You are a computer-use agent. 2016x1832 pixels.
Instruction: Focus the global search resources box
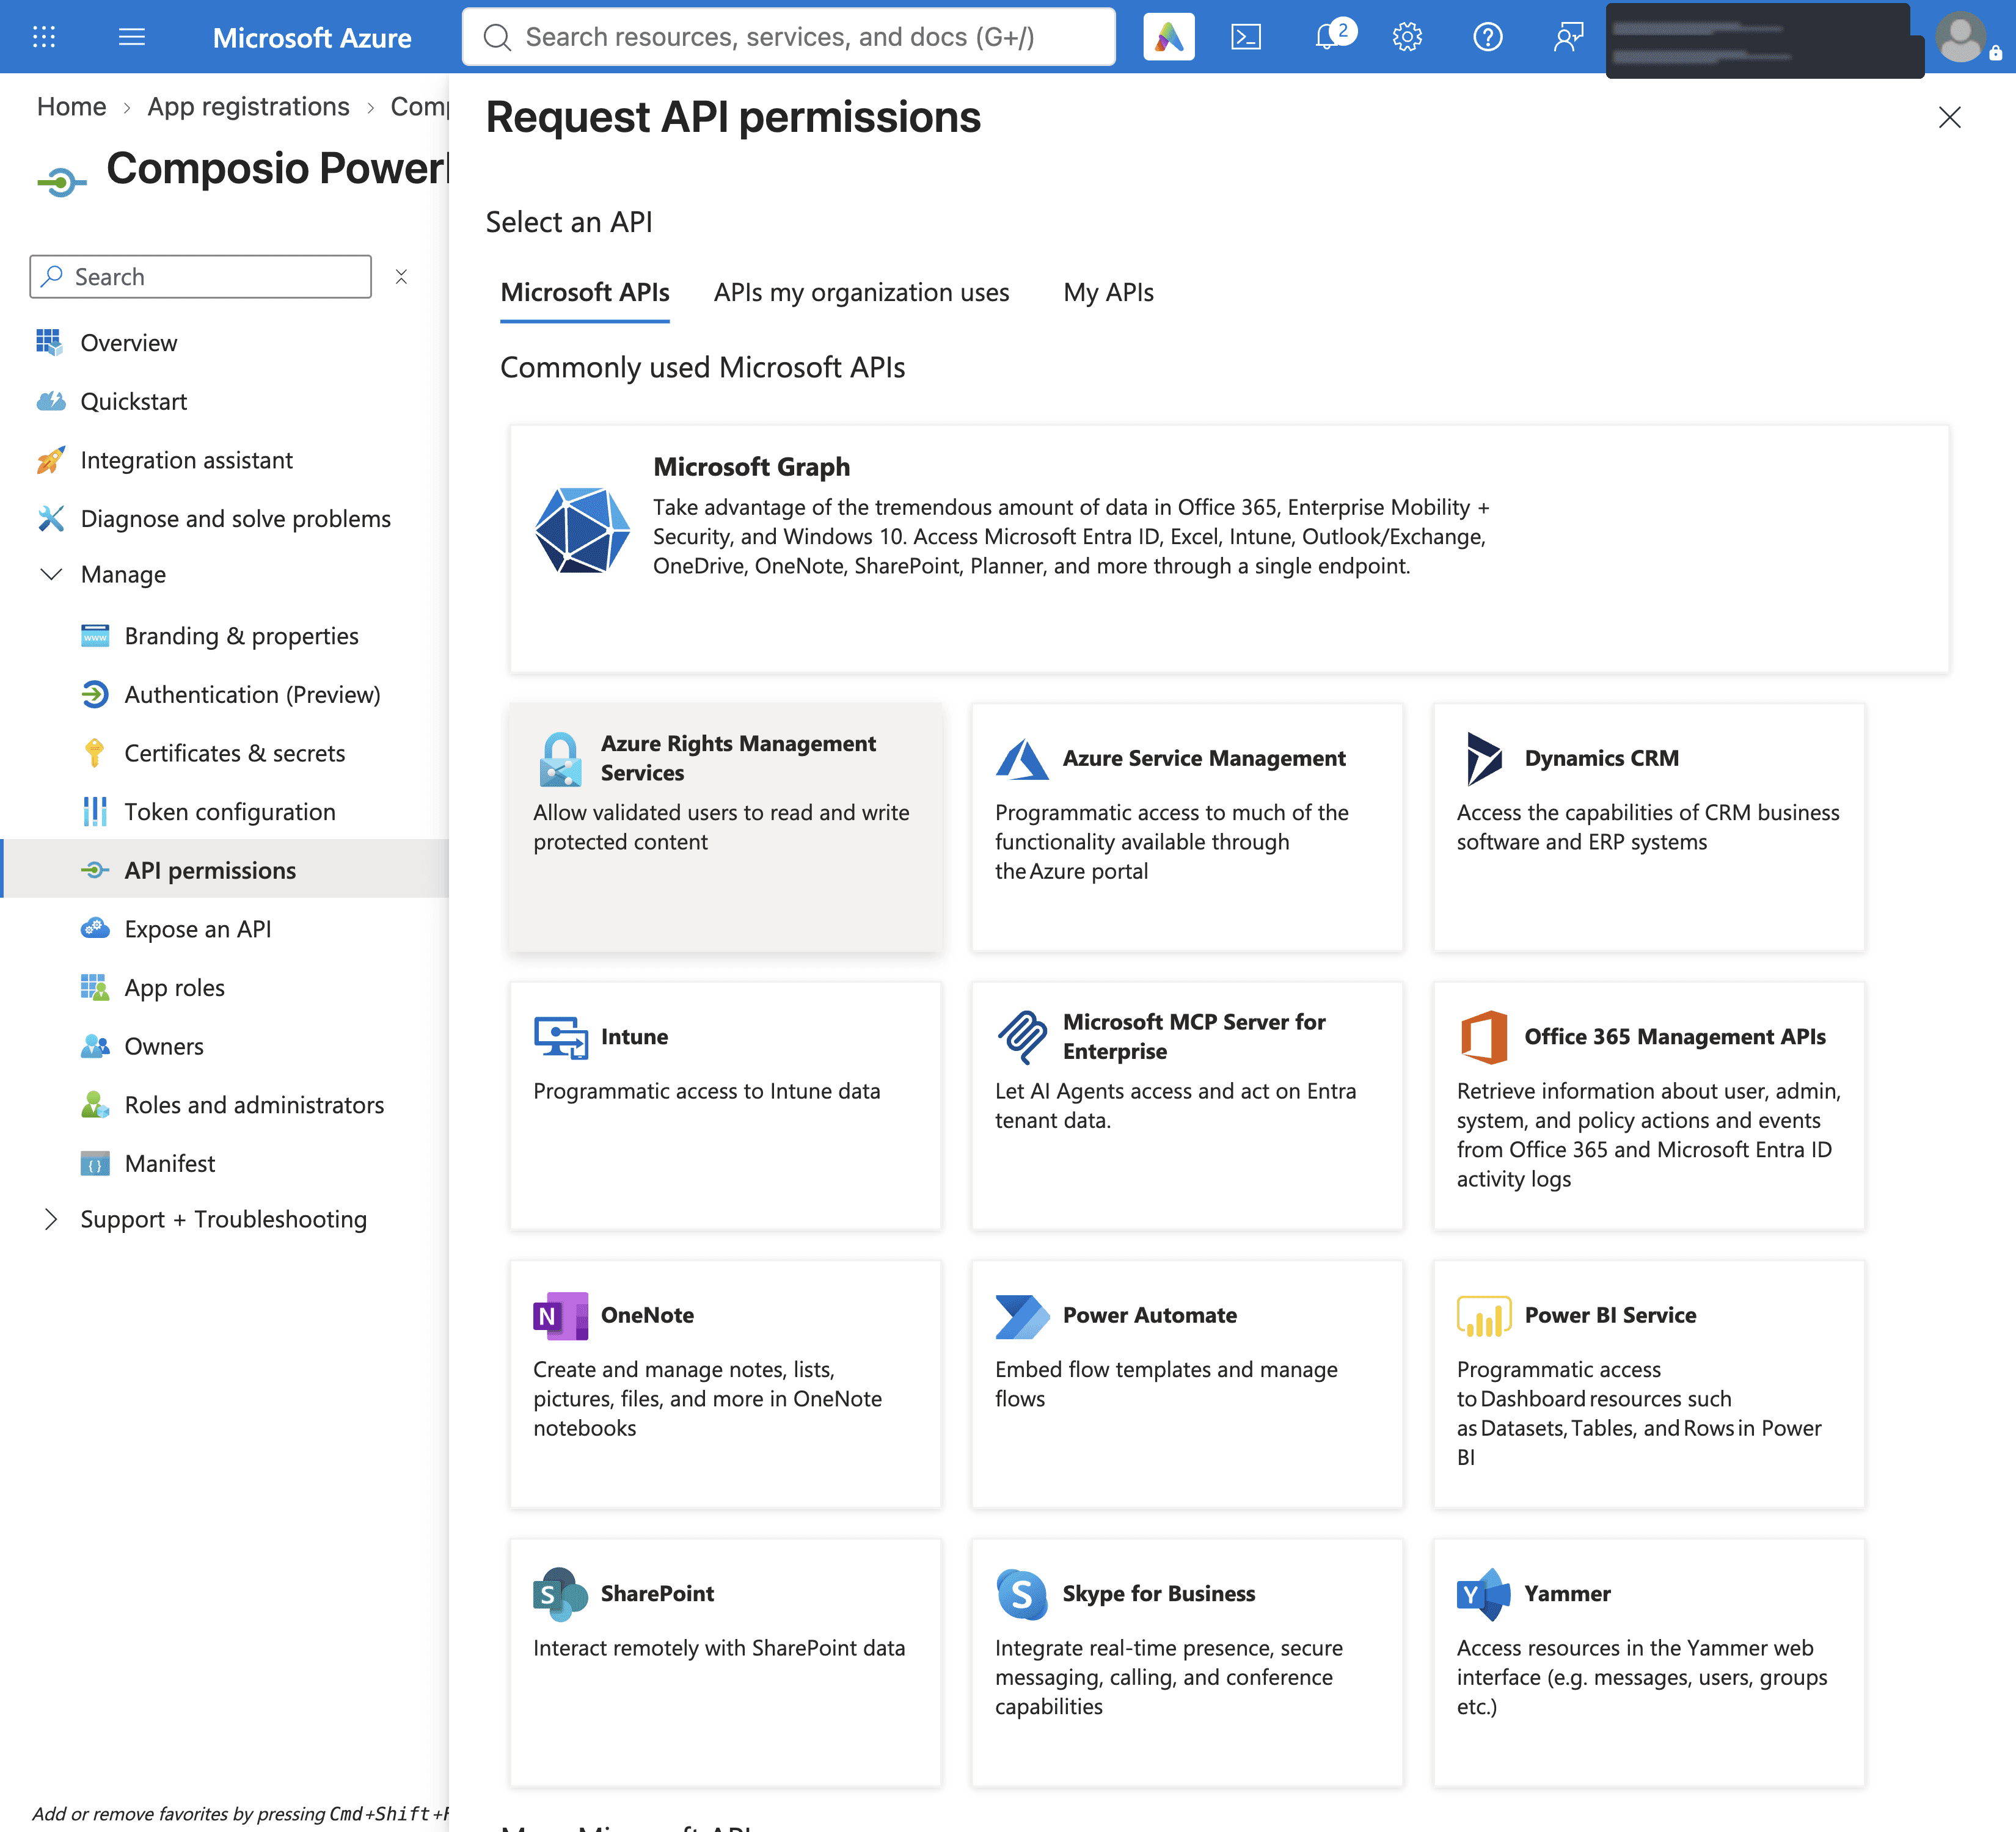(x=788, y=37)
